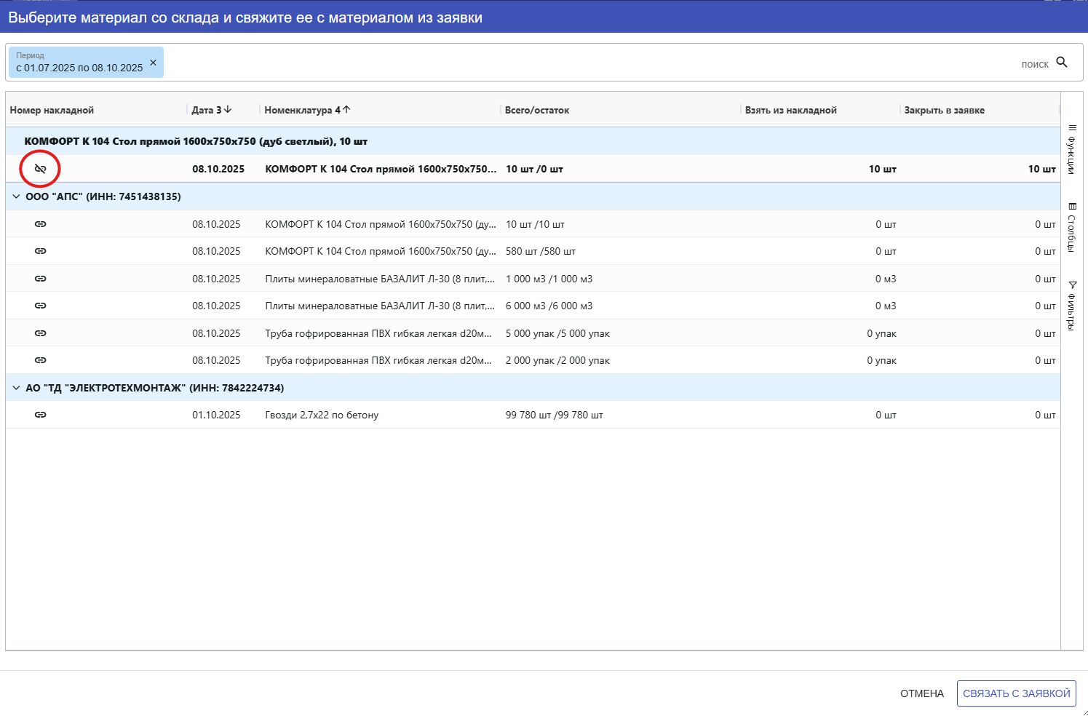Collapse the ООО "АПС" group
Image resolution: width=1088 pixels, height=716 pixels.
point(16,196)
